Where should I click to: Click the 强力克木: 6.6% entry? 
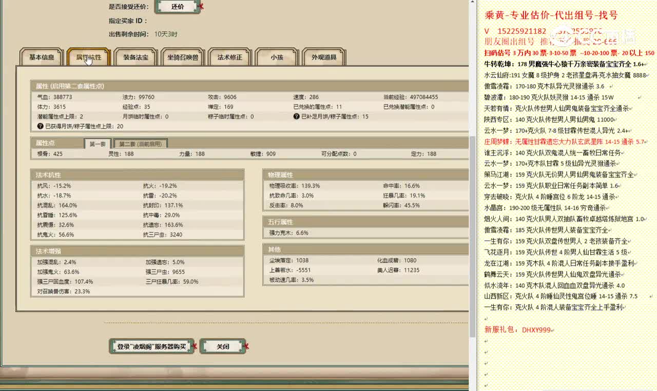point(288,232)
